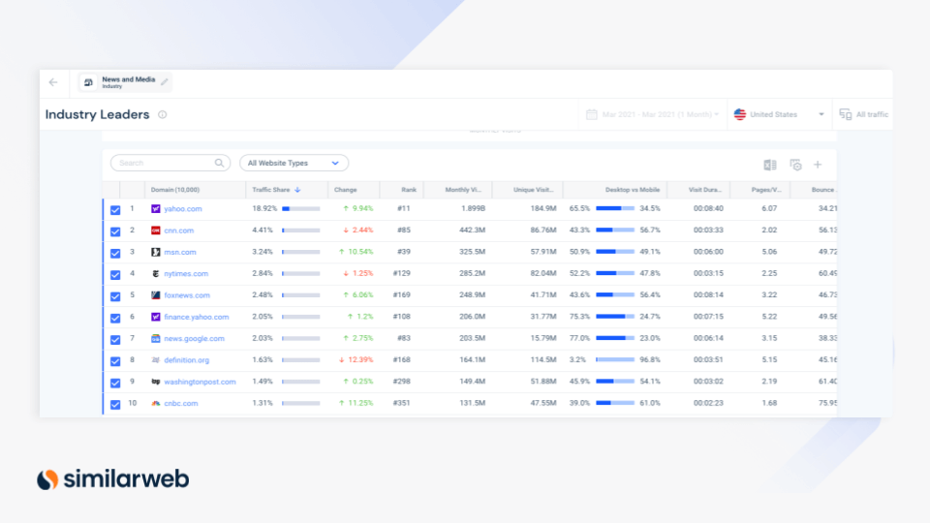This screenshot has width=930, height=523.
Task: Sort by Rank column header
Action: click(x=409, y=190)
